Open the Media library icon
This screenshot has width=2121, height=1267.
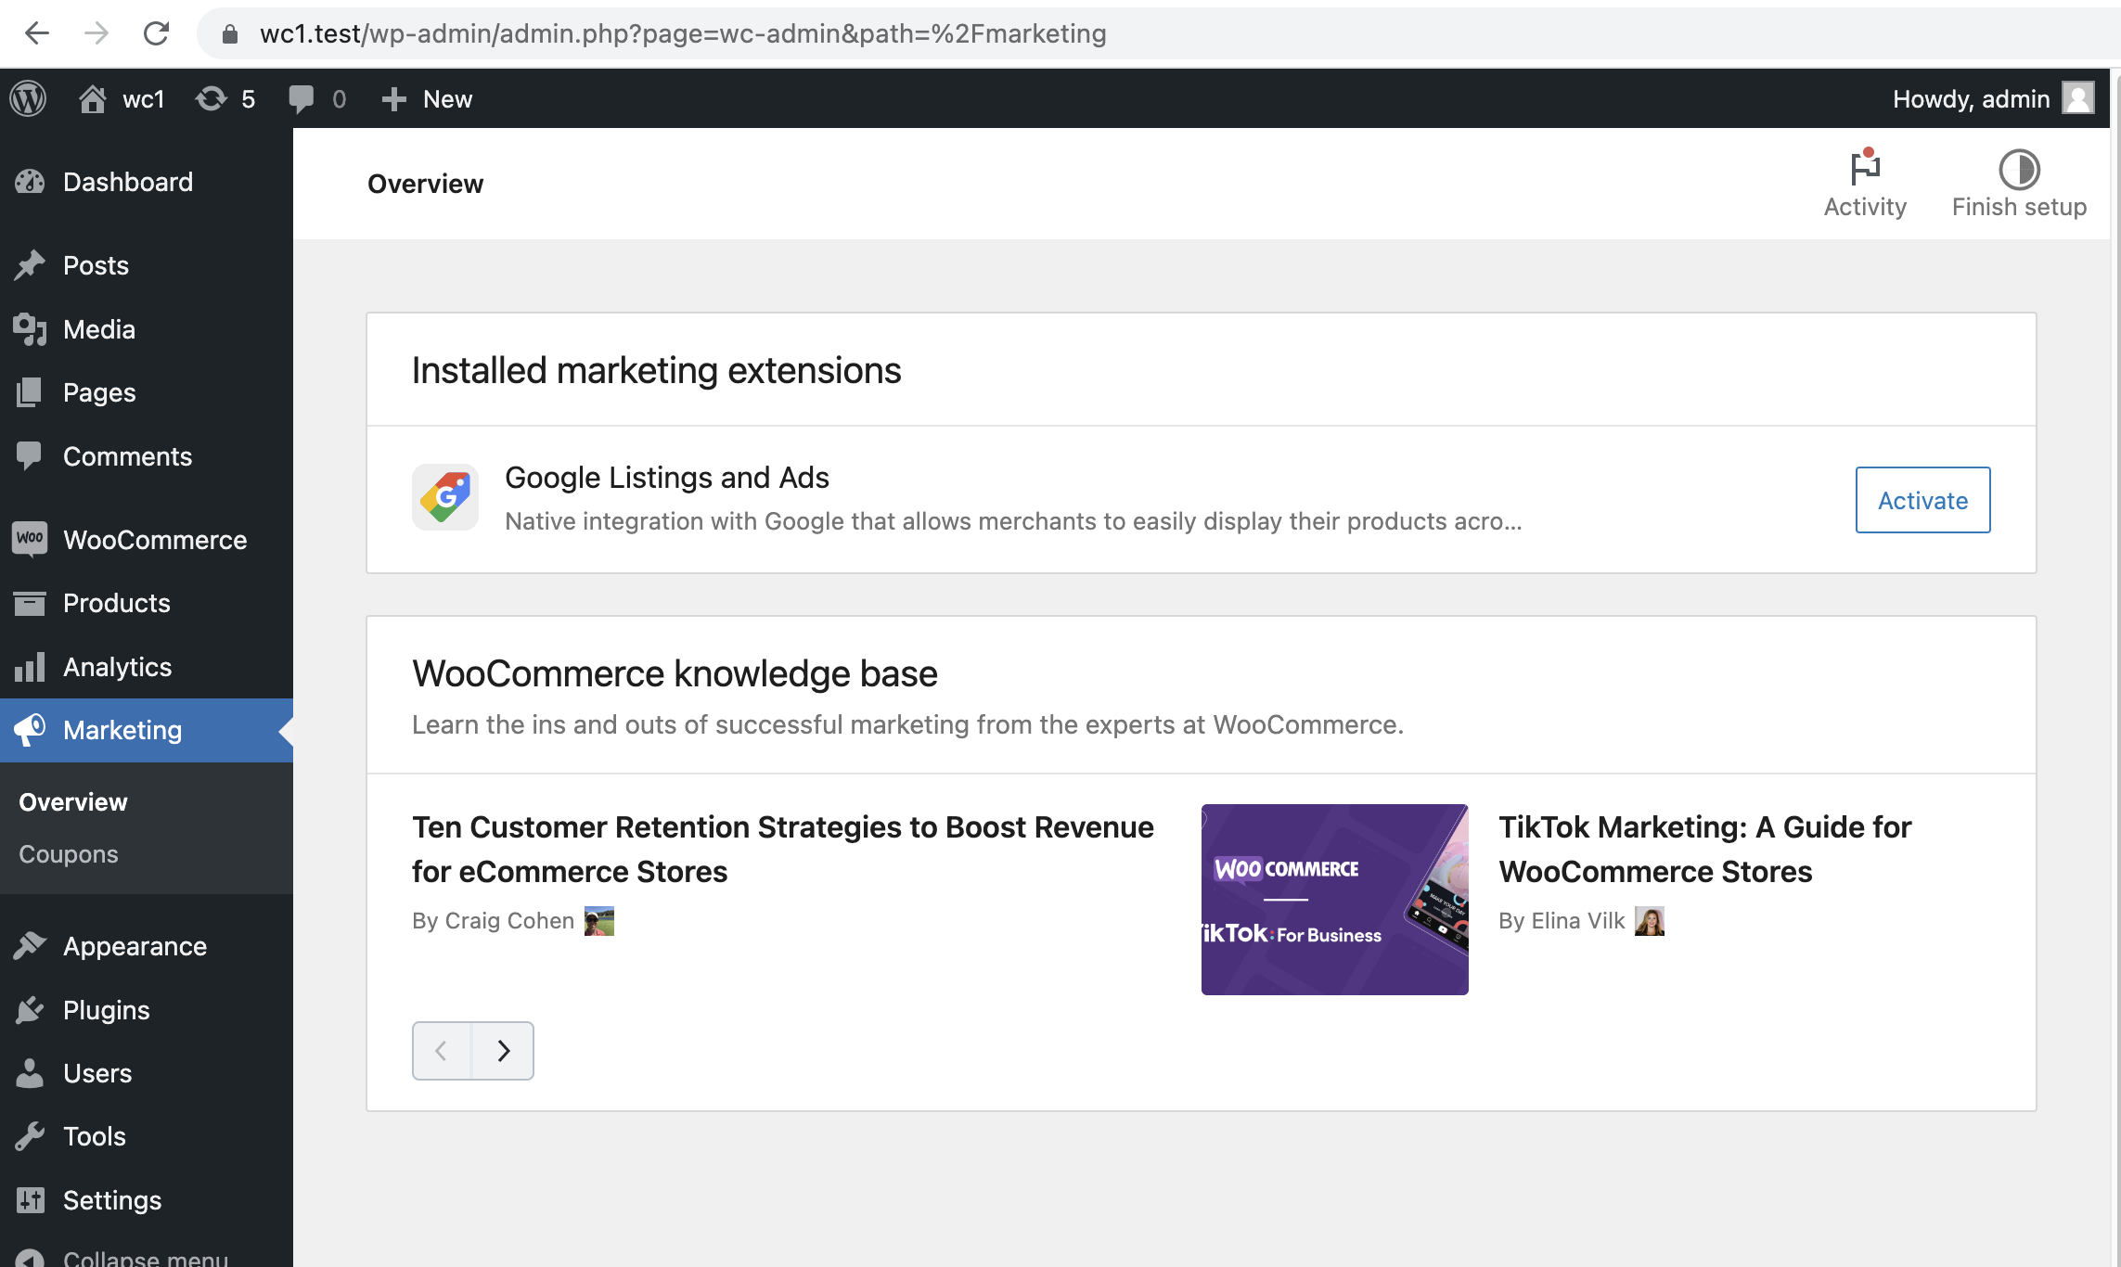pyautogui.click(x=29, y=328)
